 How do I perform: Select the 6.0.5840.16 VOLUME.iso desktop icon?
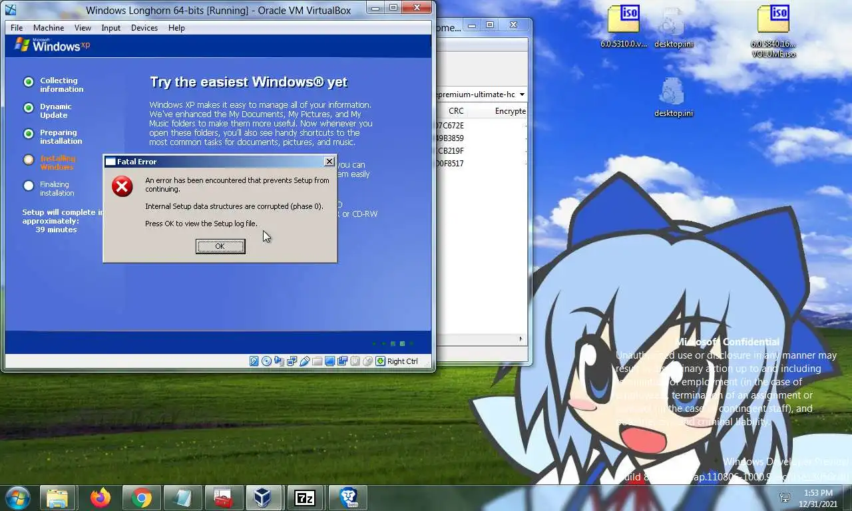[773, 31]
